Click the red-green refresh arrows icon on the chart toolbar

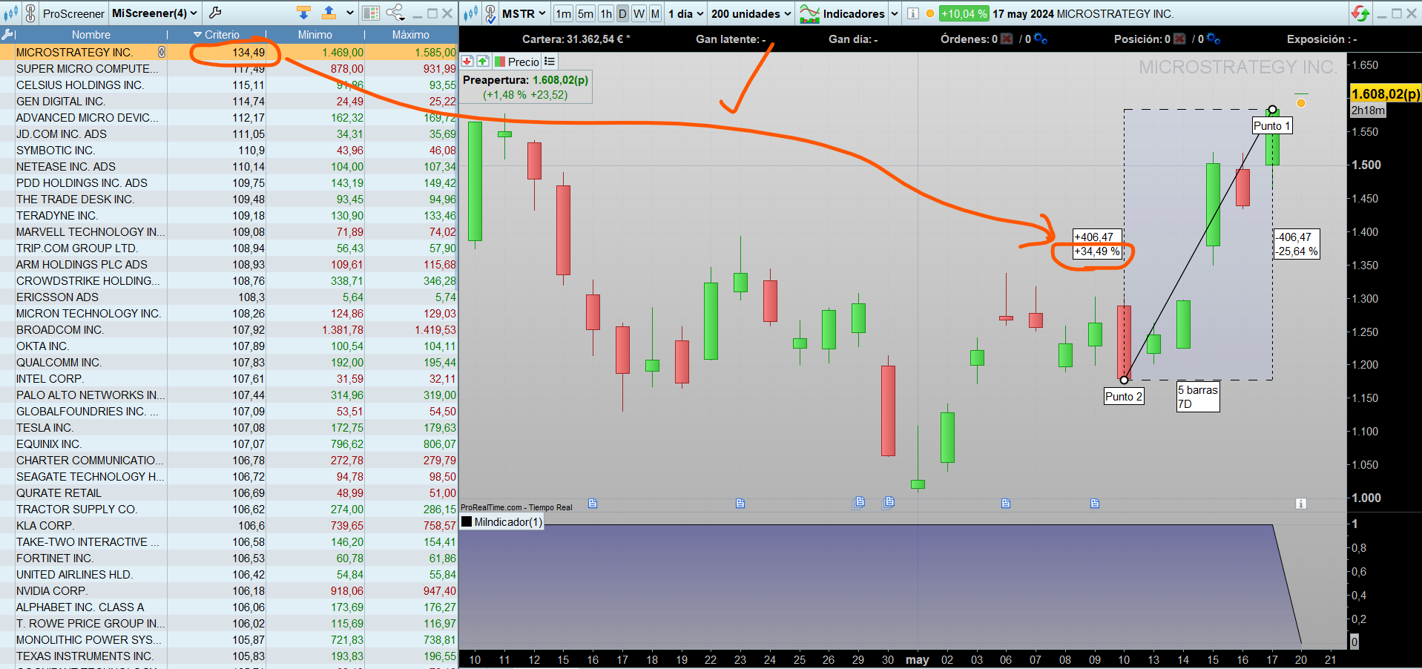click(1360, 13)
